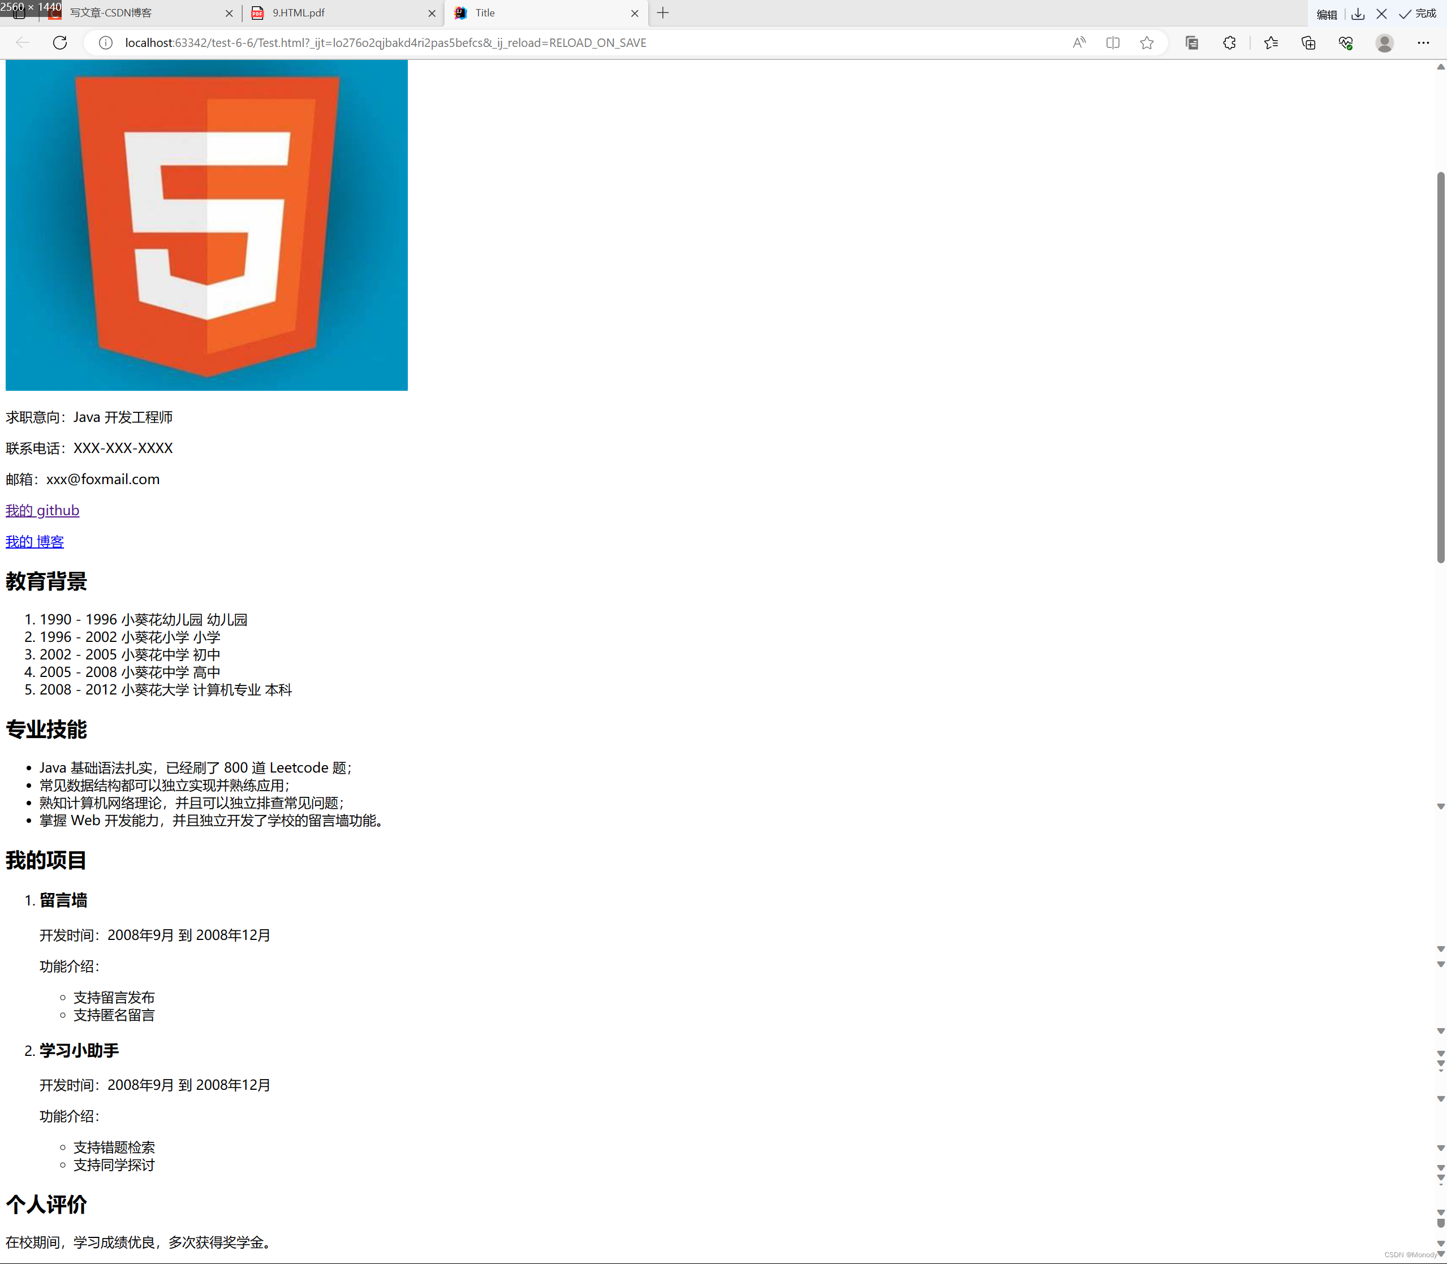Click 我的项目 heading

pyautogui.click(x=46, y=860)
